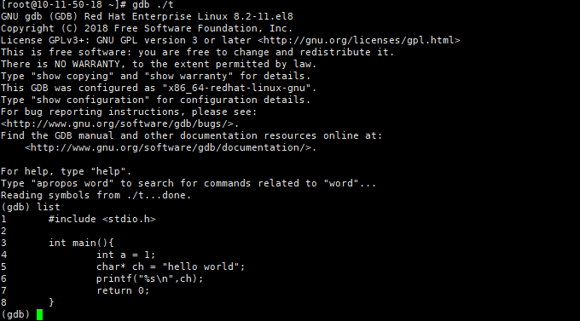The image size is (580, 321).
Task: Click the GPL license URL
Action: (x=359, y=40)
